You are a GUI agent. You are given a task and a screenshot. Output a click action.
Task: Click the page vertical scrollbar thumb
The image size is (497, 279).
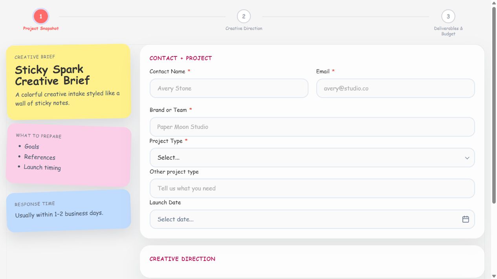(494, 105)
